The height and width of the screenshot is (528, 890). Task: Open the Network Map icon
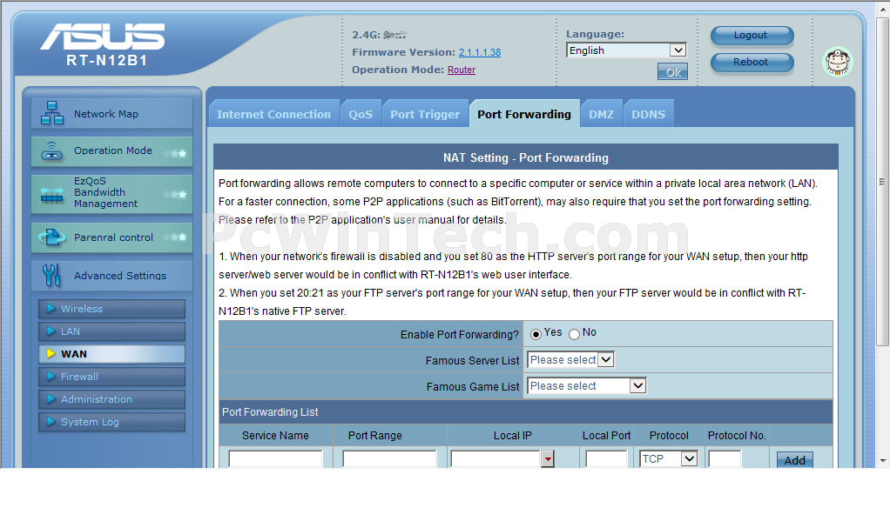[x=51, y=113]
